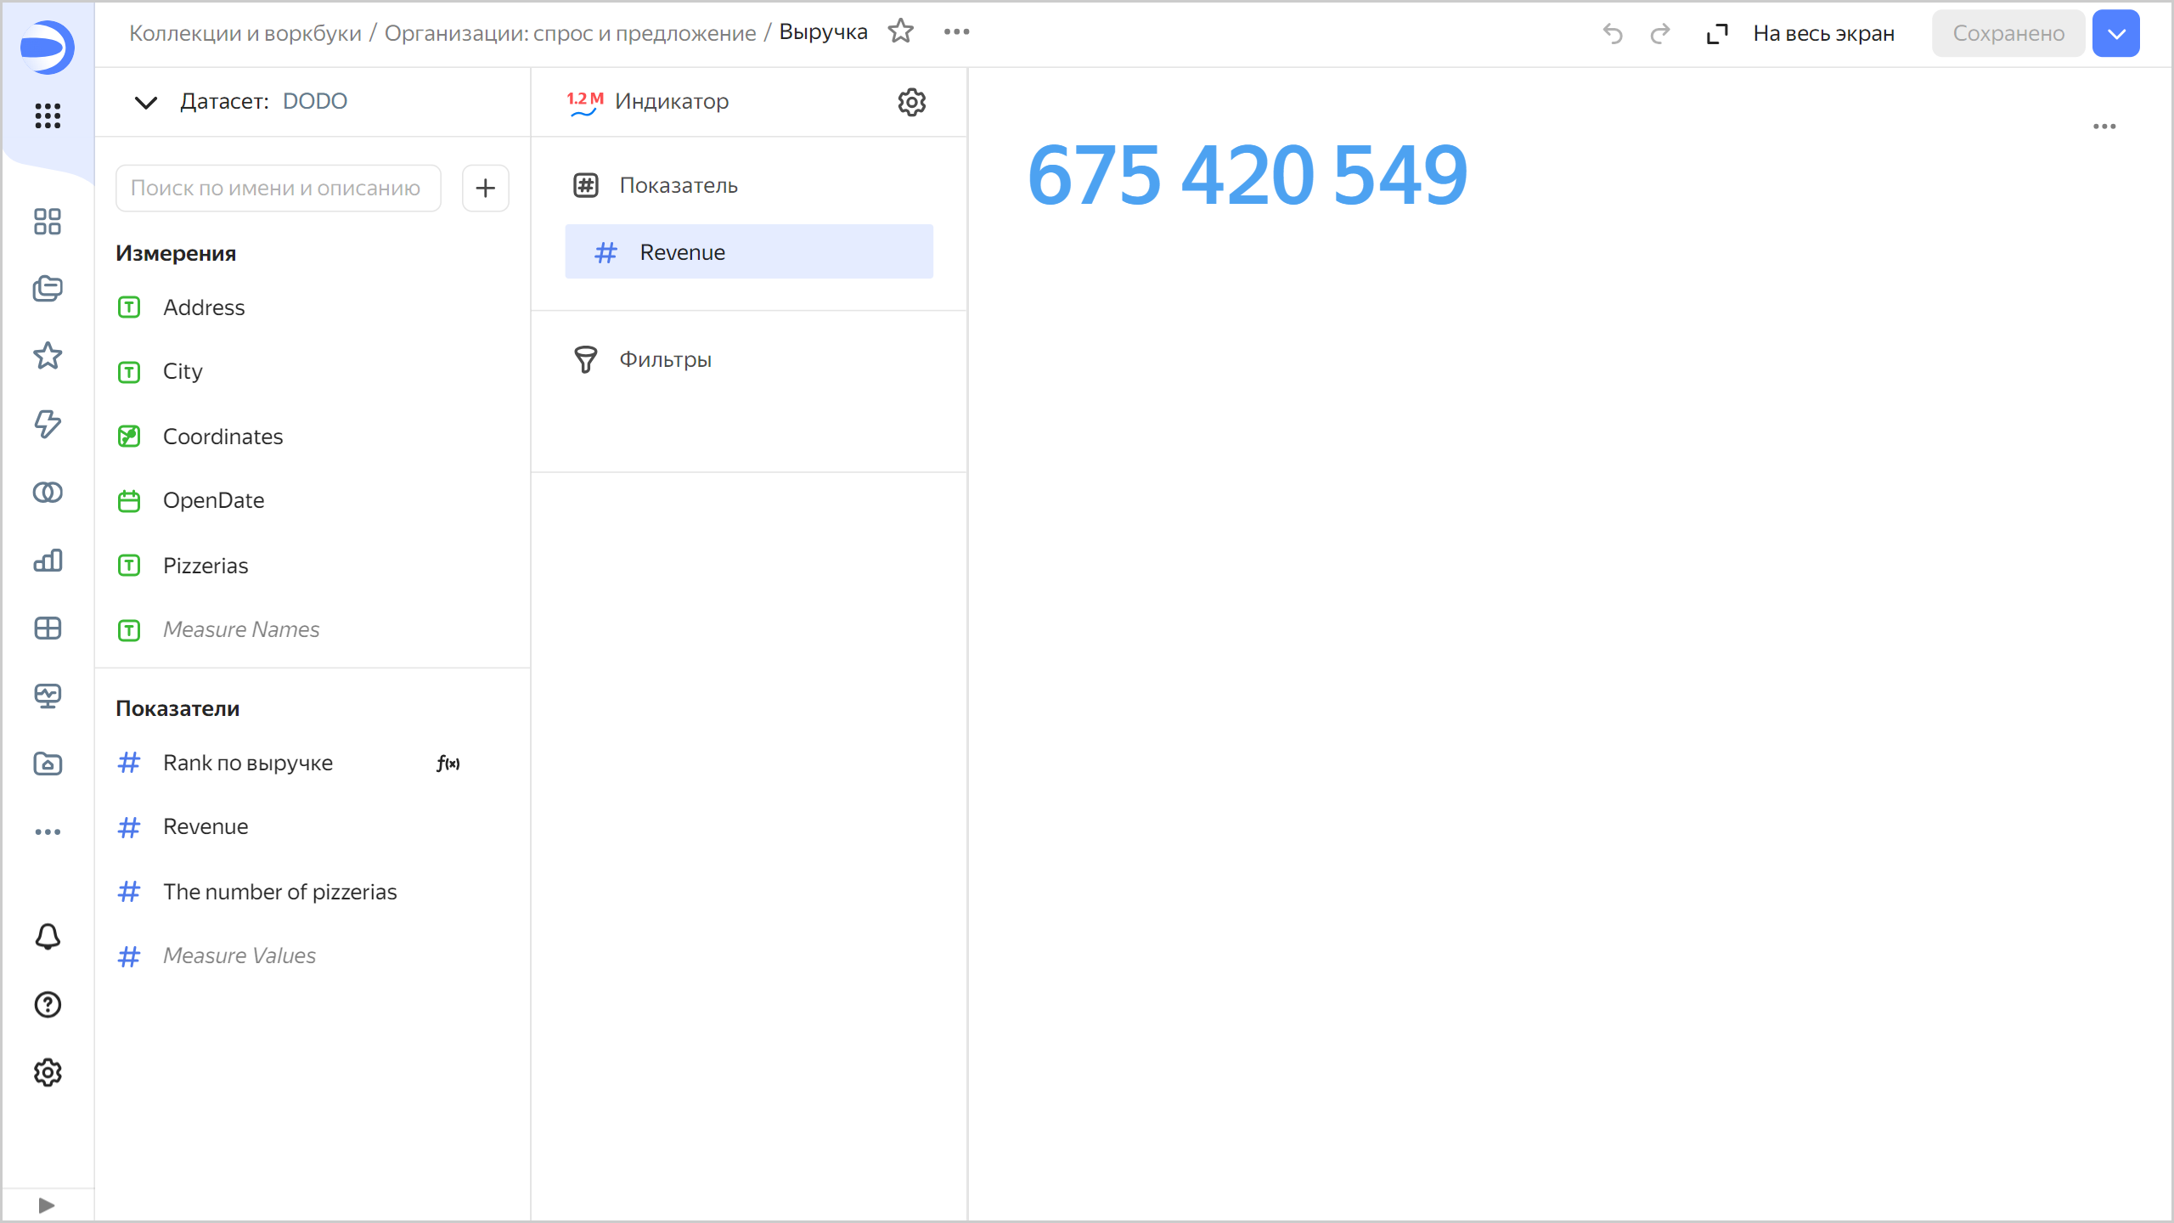Open save options dropdown arrow

pyautogui.click(x=2115, y=34)
